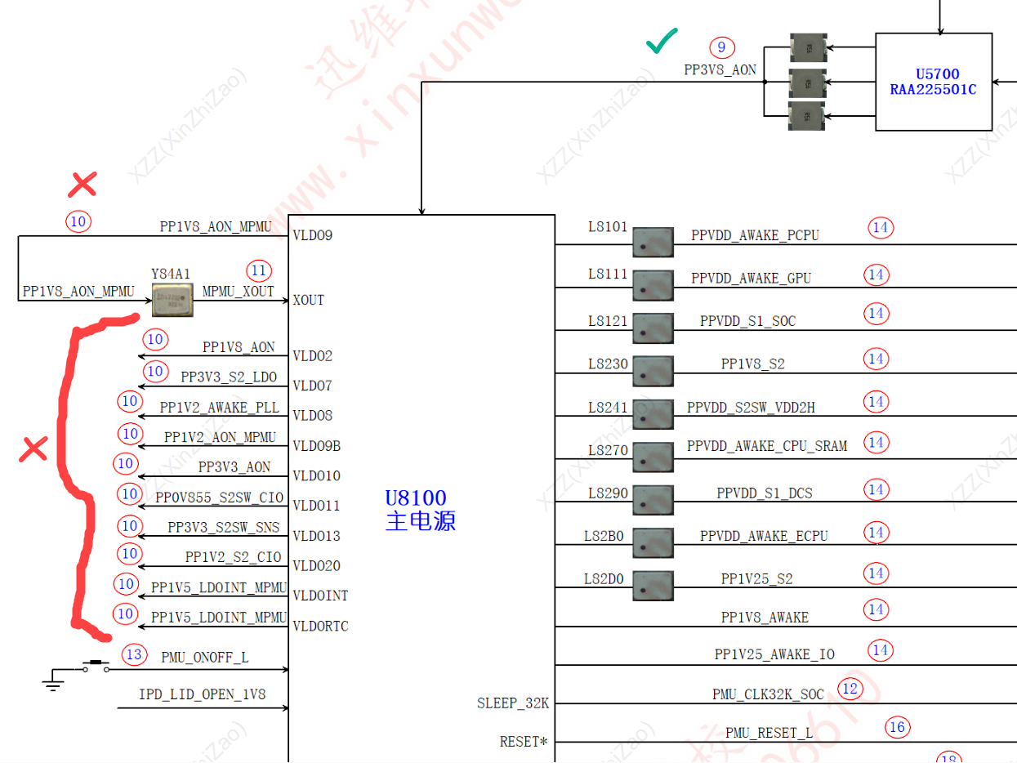Click the SLEEP_32K pin label
The width and height of the screenshot is (1017, 763).
513,703
